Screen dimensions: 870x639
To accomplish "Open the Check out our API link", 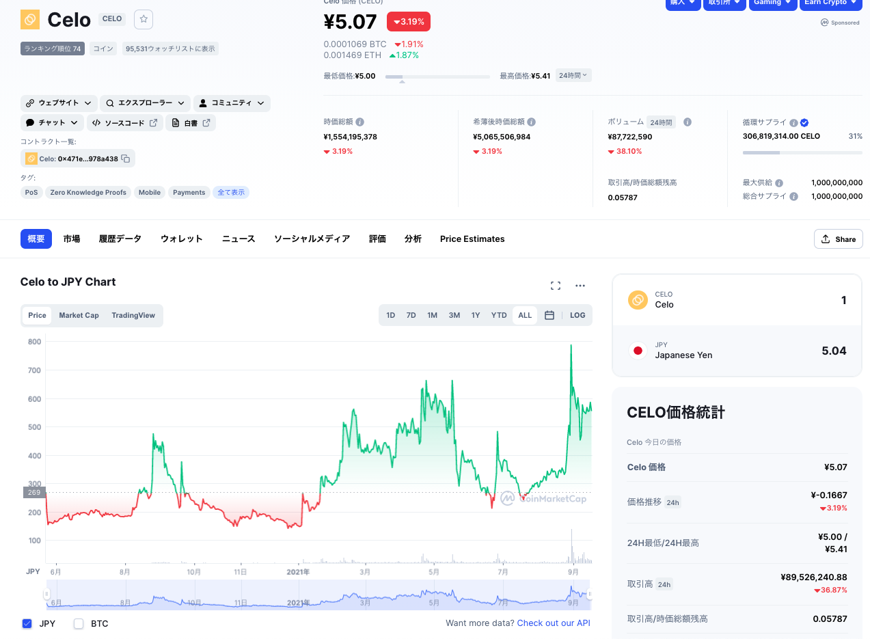I will point(554,623).
